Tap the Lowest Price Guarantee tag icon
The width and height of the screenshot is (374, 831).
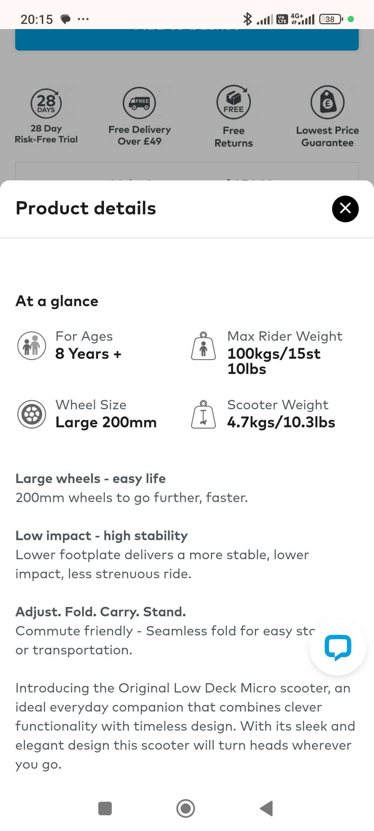pos(328,102)
